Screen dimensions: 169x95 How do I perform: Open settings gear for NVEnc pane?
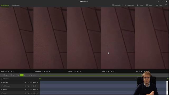(78, 72)
